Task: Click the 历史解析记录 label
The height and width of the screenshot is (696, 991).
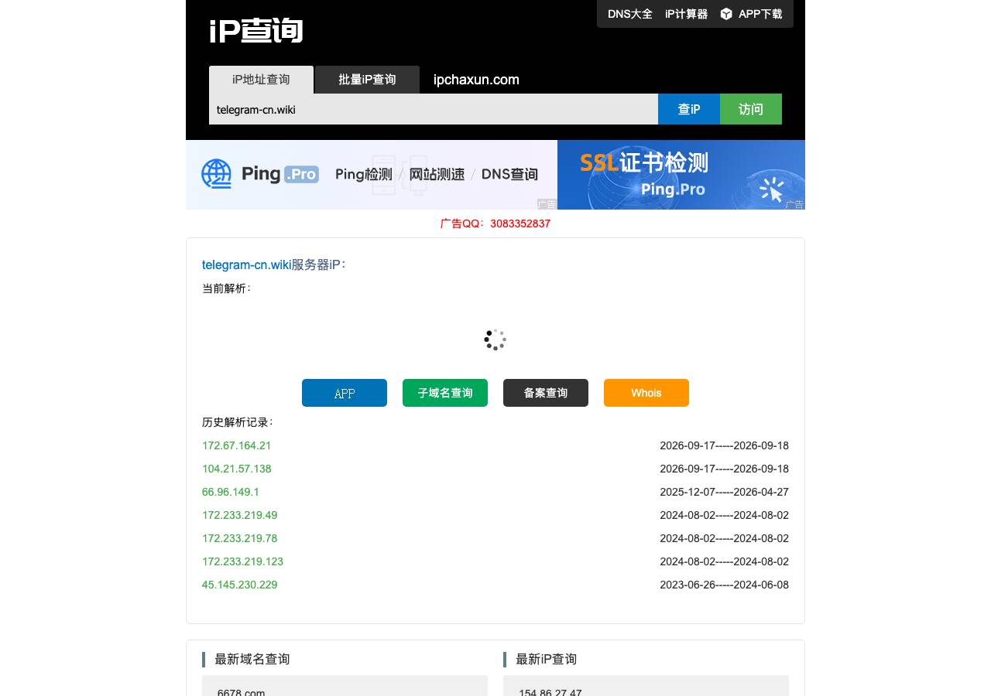Action: [x=237, y=422]
